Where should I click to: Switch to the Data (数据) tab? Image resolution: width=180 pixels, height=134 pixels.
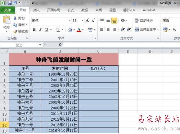coord(85,10)
